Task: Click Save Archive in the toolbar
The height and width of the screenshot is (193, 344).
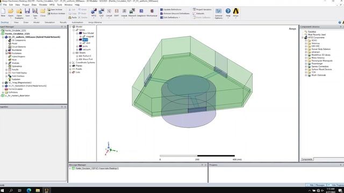Action: pos(55,10)
